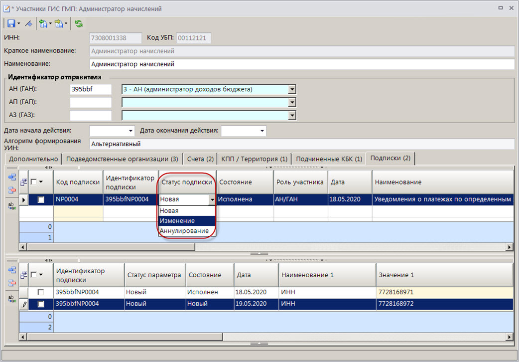519x362 pixels.
Task: Open the Подведомственные организации (3) tab
Action: pyautogui.click(x=122, y=159)
